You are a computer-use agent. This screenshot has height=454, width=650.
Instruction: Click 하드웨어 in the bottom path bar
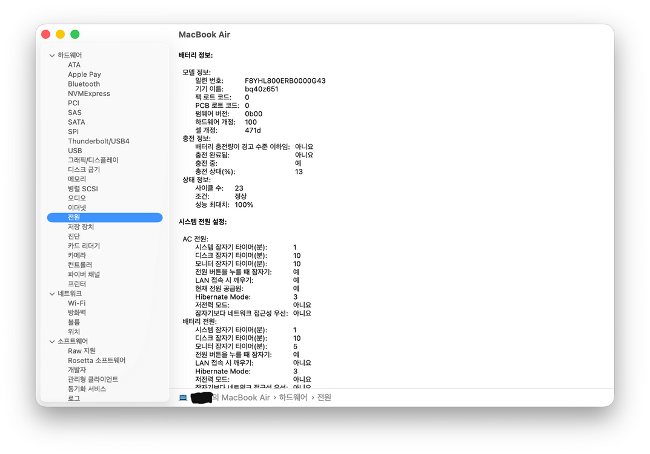pyautogui.click(x=293, y=398)
